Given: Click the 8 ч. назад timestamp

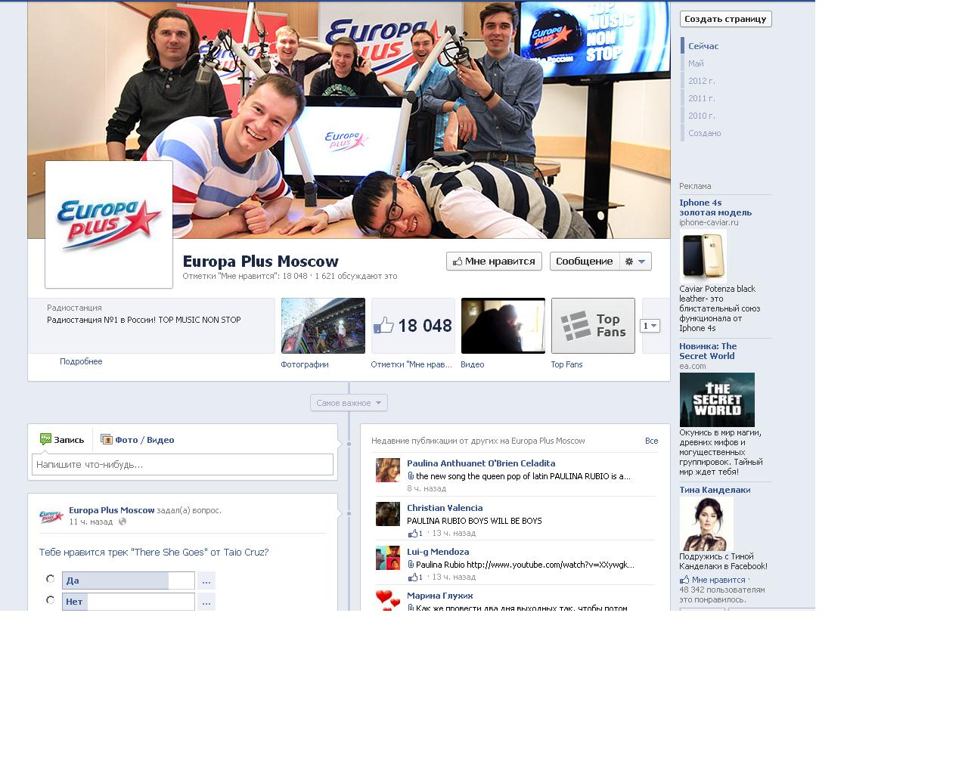Looking at the screenshot, I should pos(427,488).
